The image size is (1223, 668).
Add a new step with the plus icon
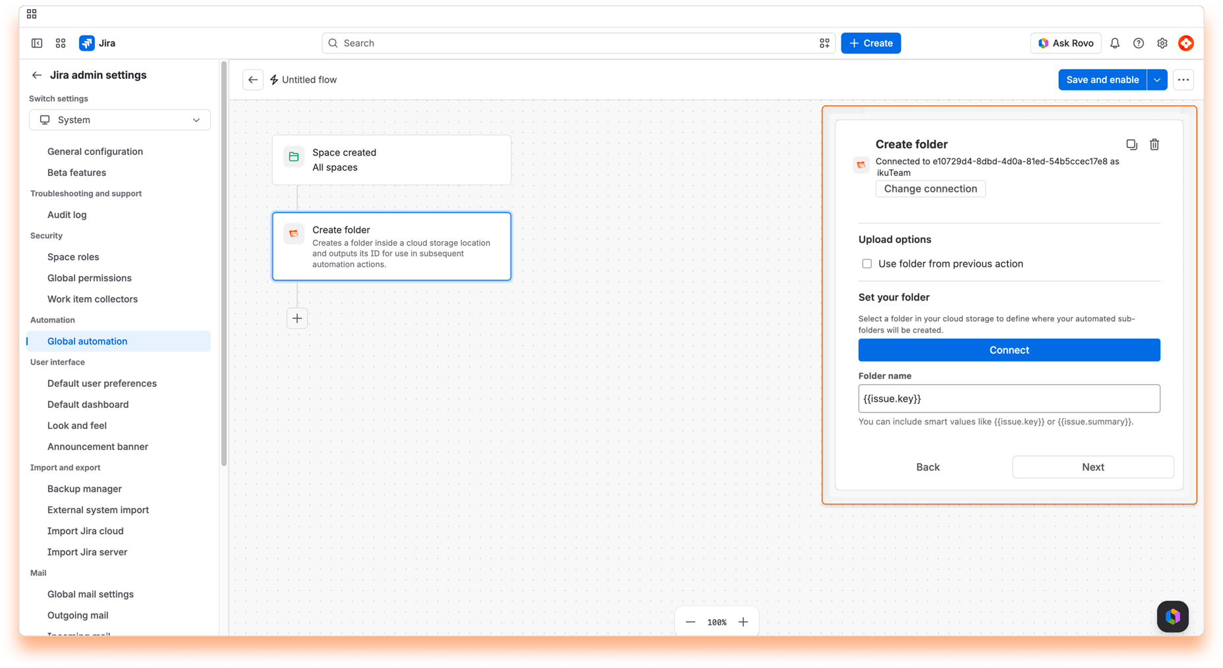[x=297, y=319]
